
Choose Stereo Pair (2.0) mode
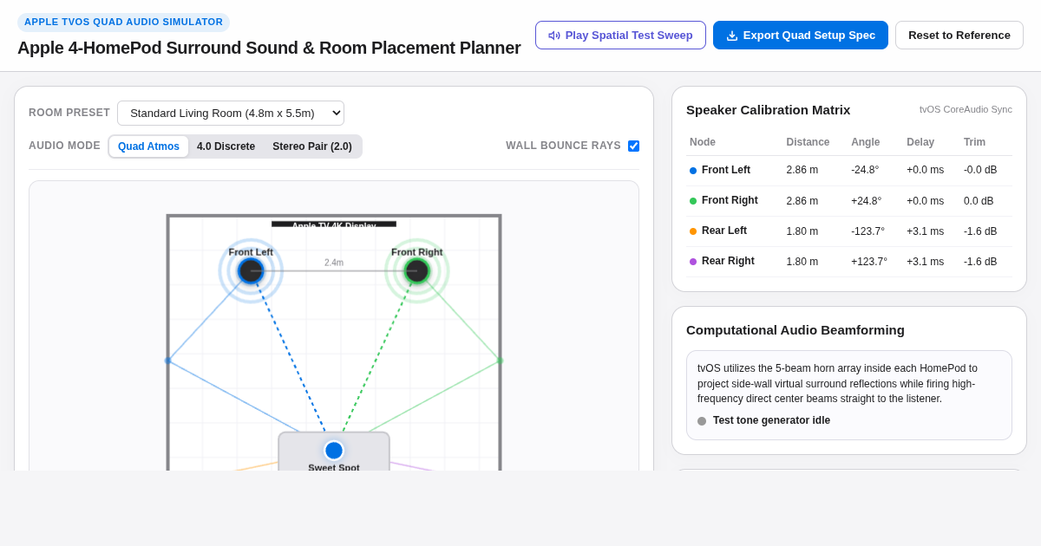click(312, 146)
